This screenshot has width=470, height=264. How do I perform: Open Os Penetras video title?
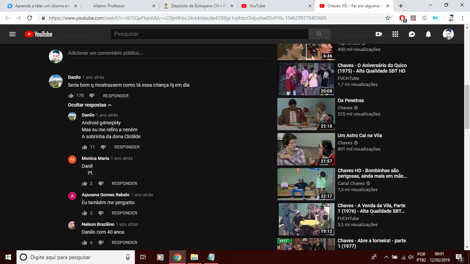[351, 100]
